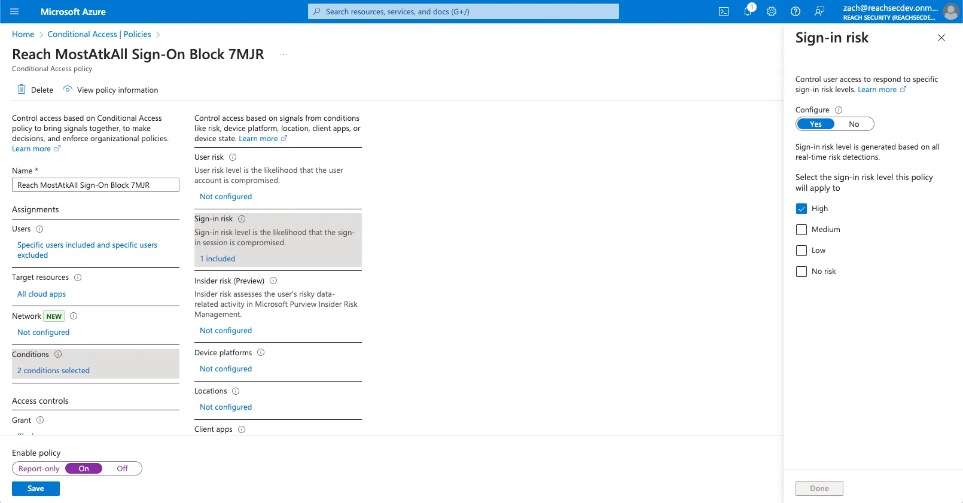Uncheck the High risk level checkbox
Viewport: 963px width, 503px height.
pos(802,209)
